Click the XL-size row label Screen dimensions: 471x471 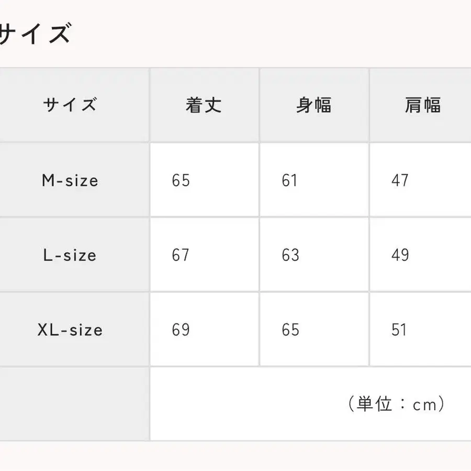point(70,331)
